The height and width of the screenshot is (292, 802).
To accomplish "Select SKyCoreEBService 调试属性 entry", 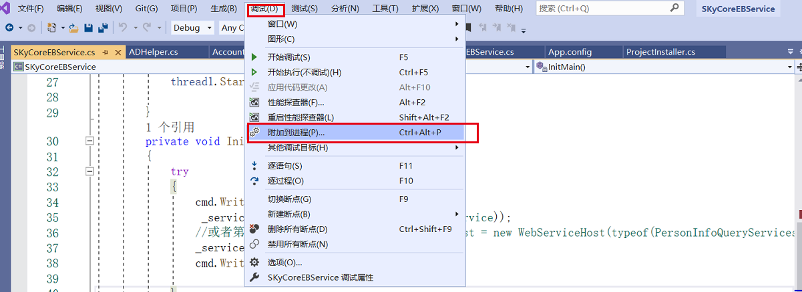I will point(356,277).
